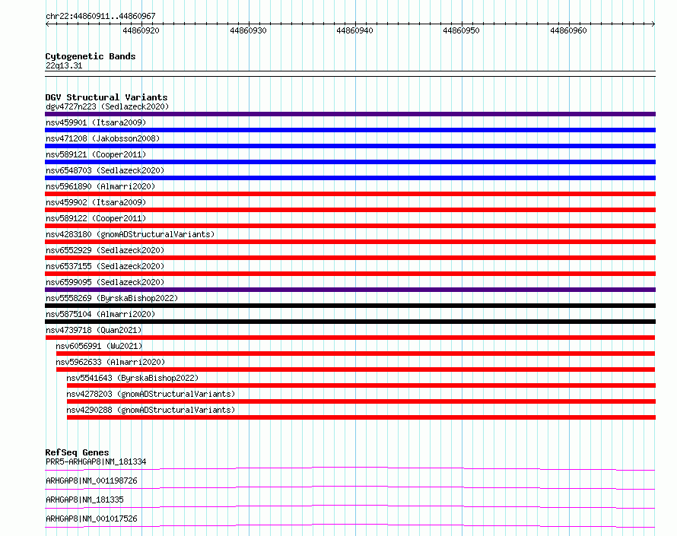Screen dimensions: 677x536
Task: Click the RefSeq Genes track heading
Action: (x=77, y=452)
